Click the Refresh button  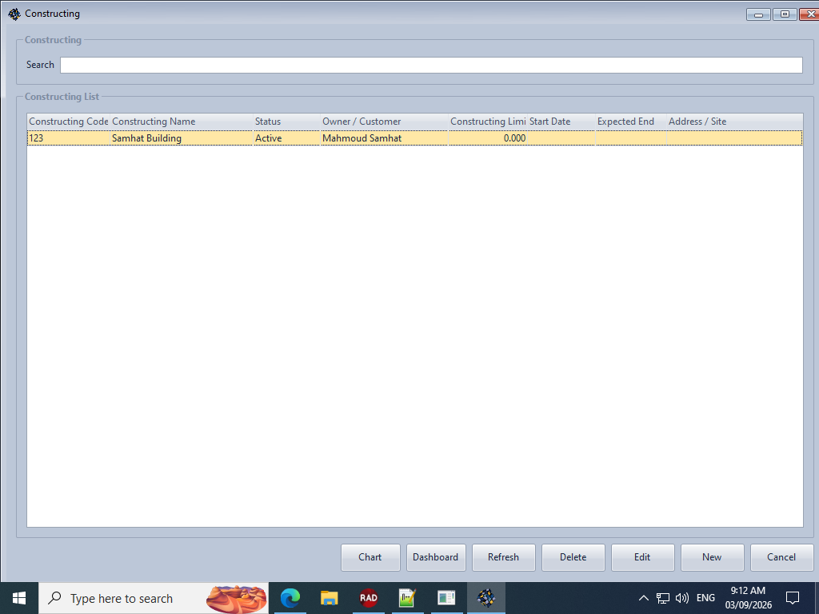pos(504,557)
